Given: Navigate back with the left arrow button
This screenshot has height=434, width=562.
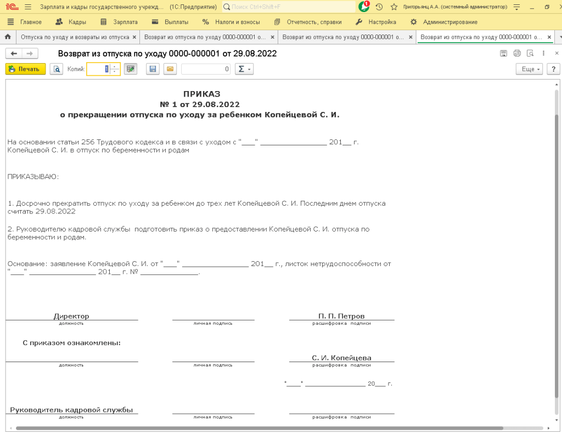Looking at the screenshot, I should [14, 53].
